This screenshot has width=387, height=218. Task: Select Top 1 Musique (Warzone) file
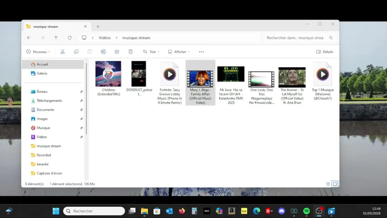[323, 81]
